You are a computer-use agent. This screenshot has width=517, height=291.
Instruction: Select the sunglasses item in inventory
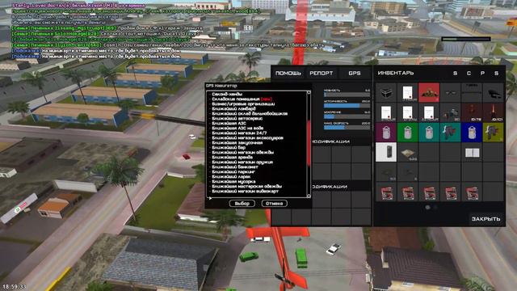(451, 93)
